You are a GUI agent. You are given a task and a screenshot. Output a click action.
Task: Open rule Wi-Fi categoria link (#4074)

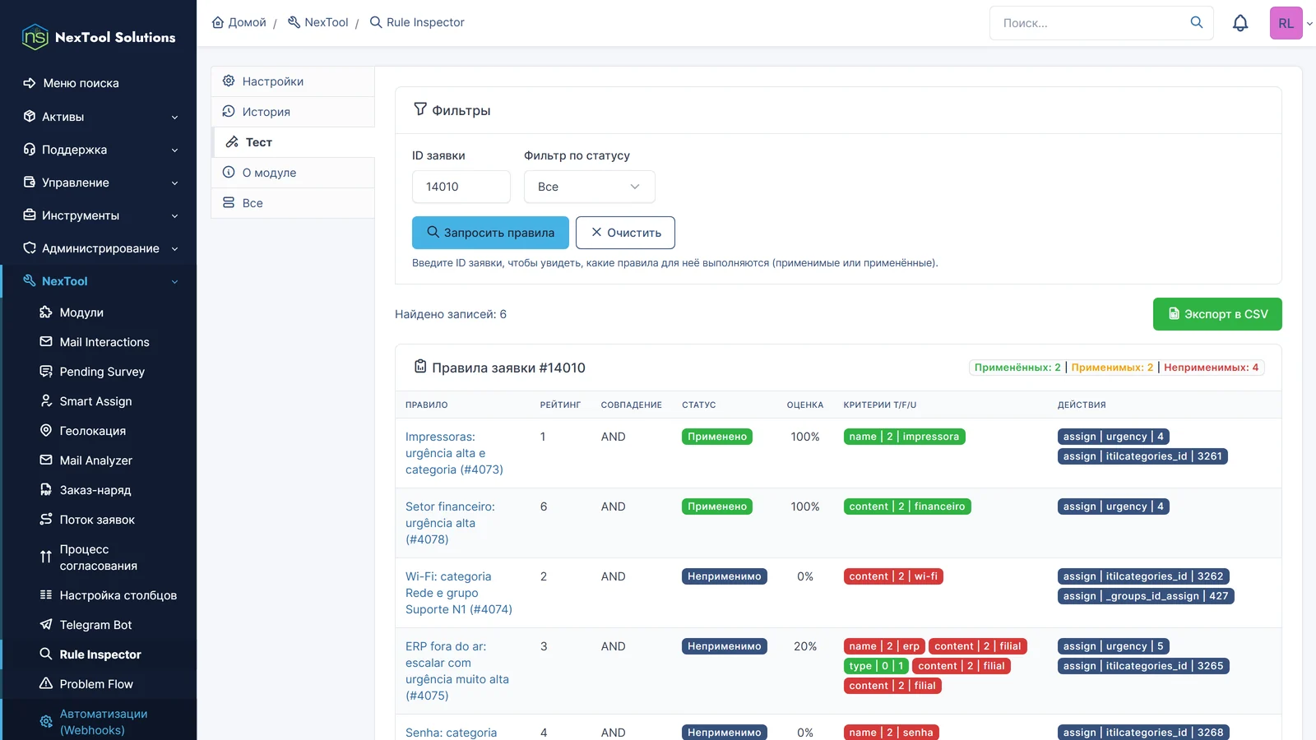click(x=459, y=593)
